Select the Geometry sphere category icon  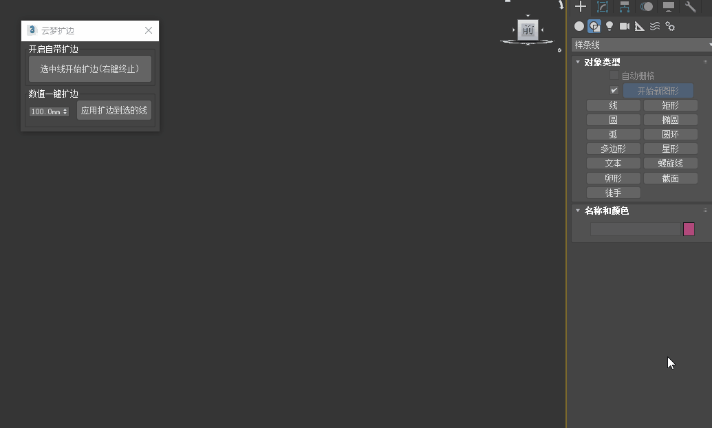point(579,26)
